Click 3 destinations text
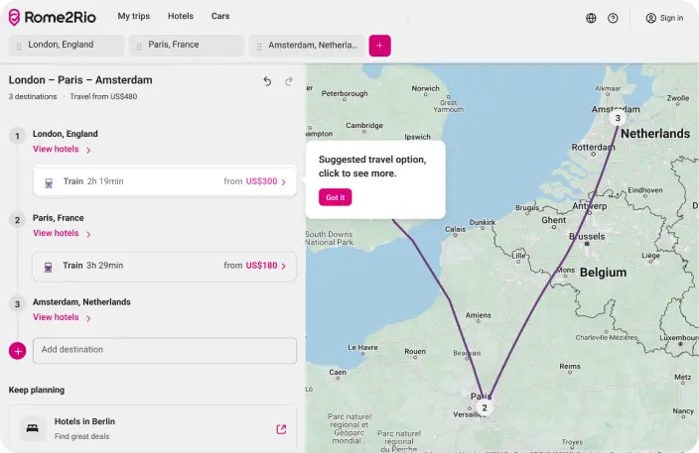699x453 pixels. point(33,96)
